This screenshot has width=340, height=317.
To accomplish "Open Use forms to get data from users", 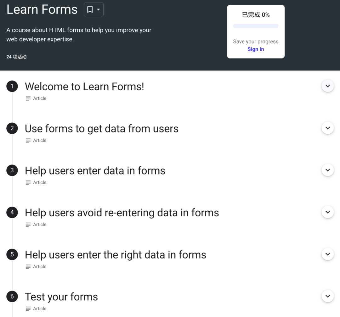I will 101,129.
